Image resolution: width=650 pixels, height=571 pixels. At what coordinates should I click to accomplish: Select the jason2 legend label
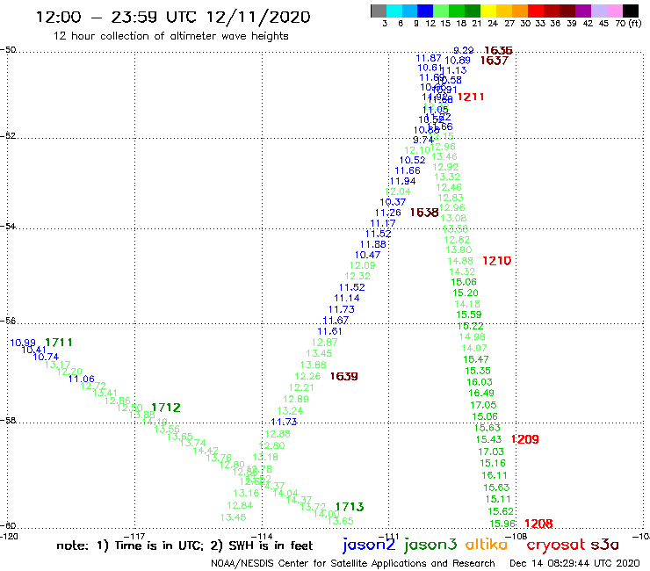point(369,545)
